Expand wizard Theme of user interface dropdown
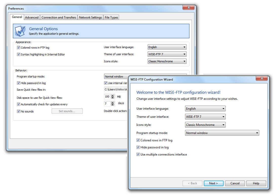This screenshot has width=276, height=195. pos(205,117)
